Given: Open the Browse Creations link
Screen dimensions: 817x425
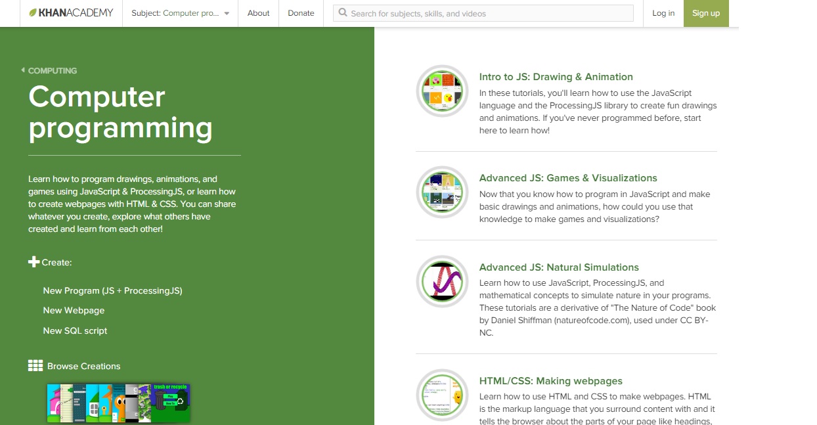Looking at the screenshot, I should [x=84, y=366].
